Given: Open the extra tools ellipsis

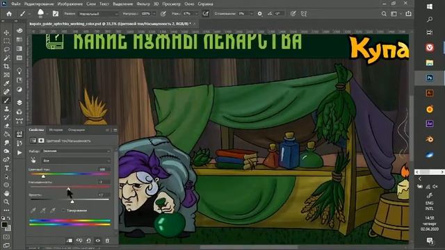Looking at the screenshot, I should coord(6,210).
